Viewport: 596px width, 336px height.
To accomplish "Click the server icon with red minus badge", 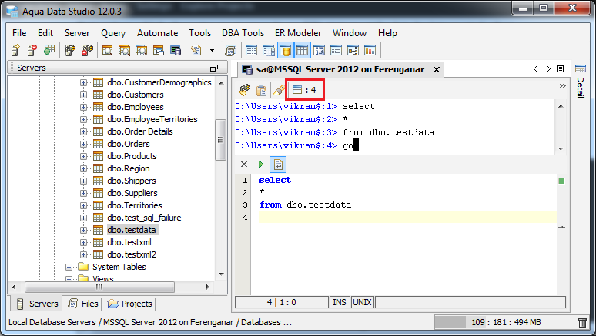I will pyautogui.click(x=32, y=50).
